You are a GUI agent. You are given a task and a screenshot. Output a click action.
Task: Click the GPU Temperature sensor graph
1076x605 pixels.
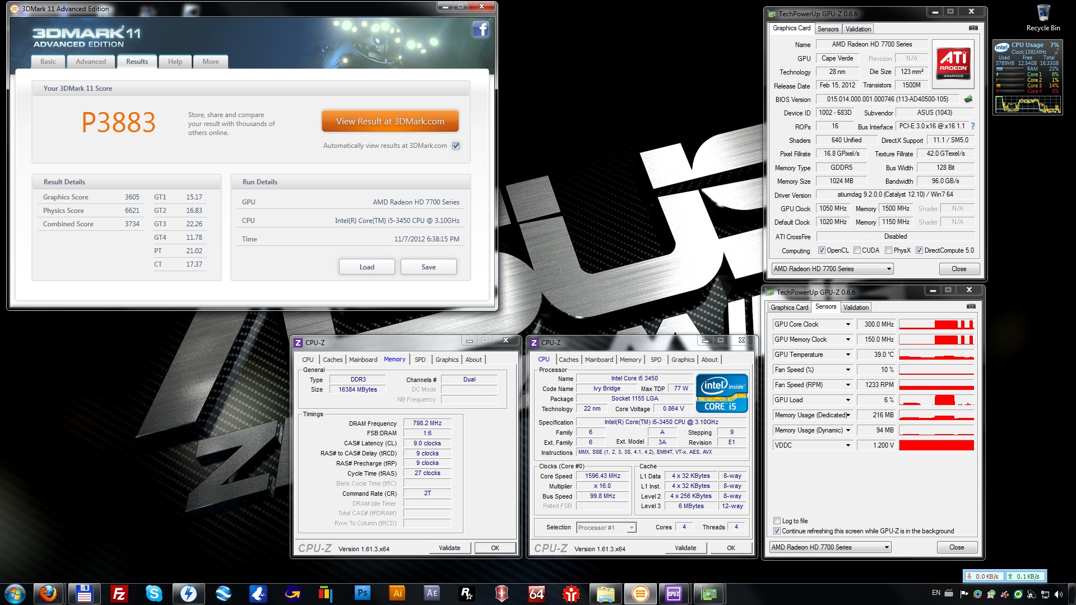pyautogui.click(x=936, y=355)
